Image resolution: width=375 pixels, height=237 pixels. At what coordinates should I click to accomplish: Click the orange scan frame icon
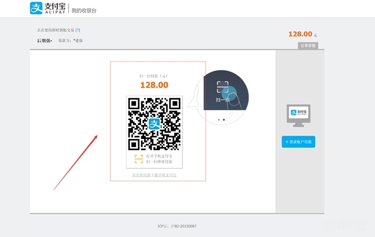coord(139,159)
